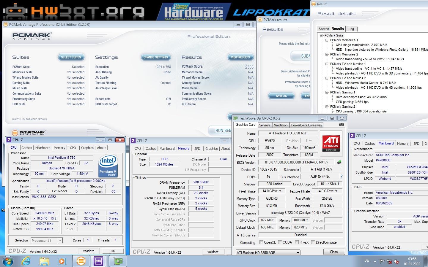This screenshot has height=267, width=428.
Task: Select 'GPU gaming: 3.654 fps' tree row
Action: pos(352,102)
